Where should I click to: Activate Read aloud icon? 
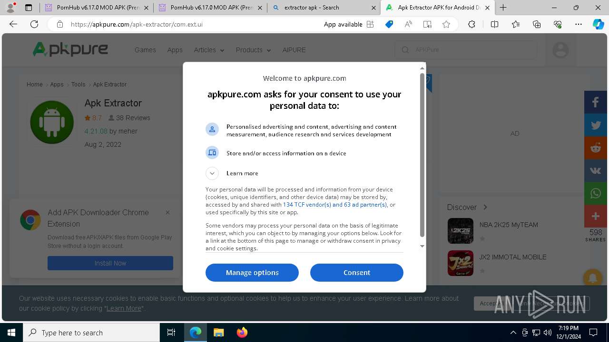point(408,24)
